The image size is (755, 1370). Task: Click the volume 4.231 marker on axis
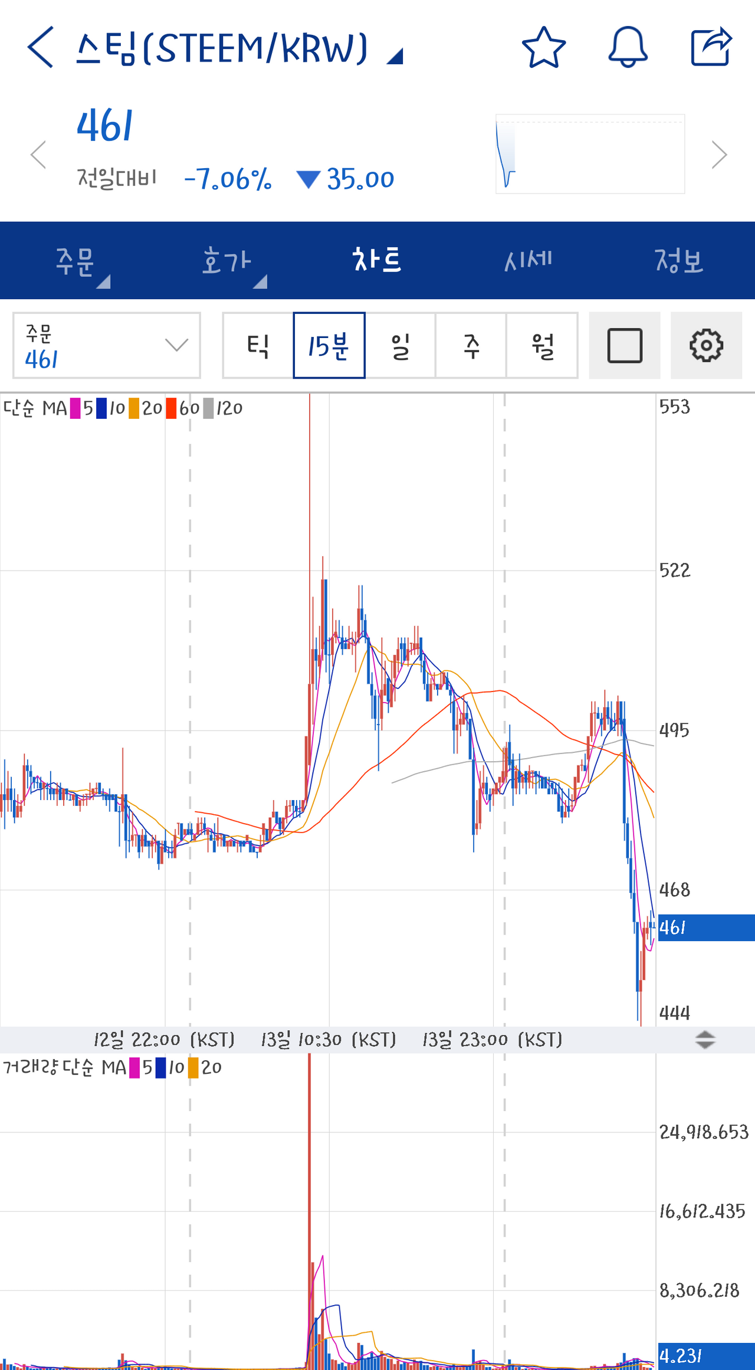(706, 1356)
